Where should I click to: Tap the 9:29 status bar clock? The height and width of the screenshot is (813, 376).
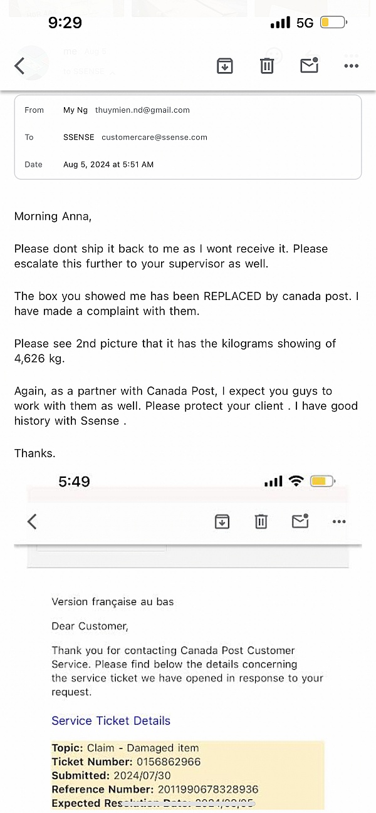coord(65,23)
